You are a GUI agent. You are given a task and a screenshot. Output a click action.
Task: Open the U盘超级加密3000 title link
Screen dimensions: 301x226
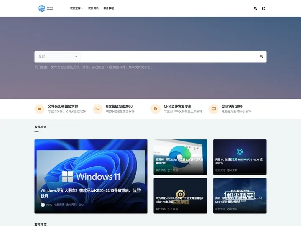119,106
